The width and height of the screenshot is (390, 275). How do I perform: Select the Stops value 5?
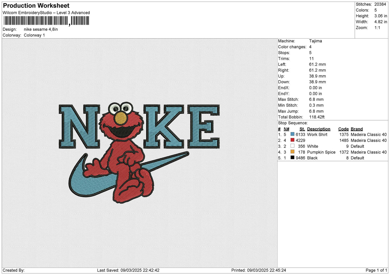310,53
